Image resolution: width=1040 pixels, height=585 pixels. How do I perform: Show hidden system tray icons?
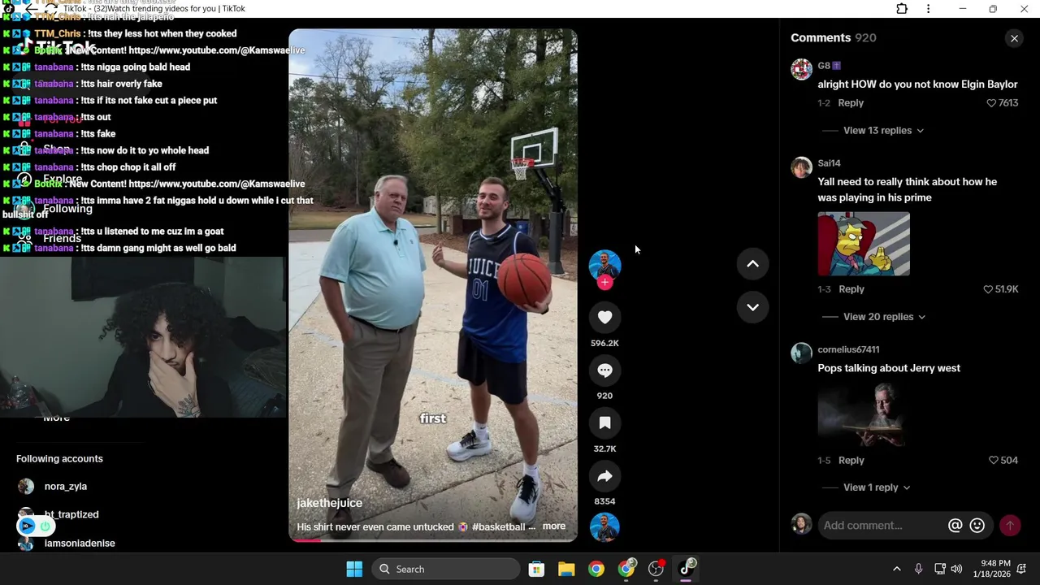pyautogui.click(x=896, y=569)
